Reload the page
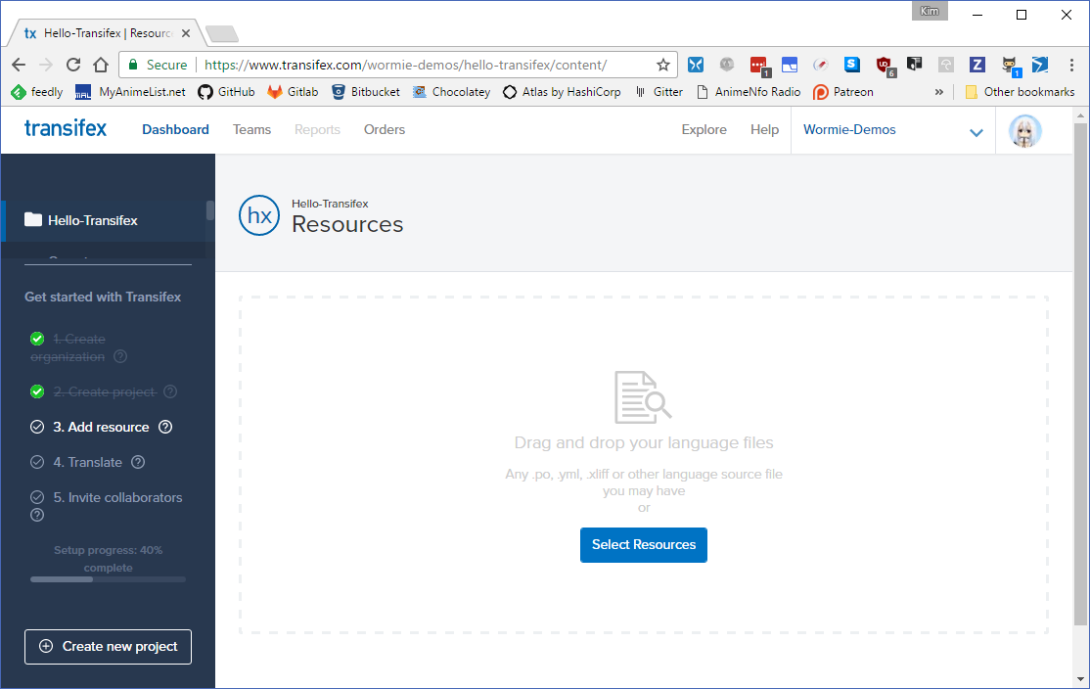1090x689 pixels. [73, 65]
